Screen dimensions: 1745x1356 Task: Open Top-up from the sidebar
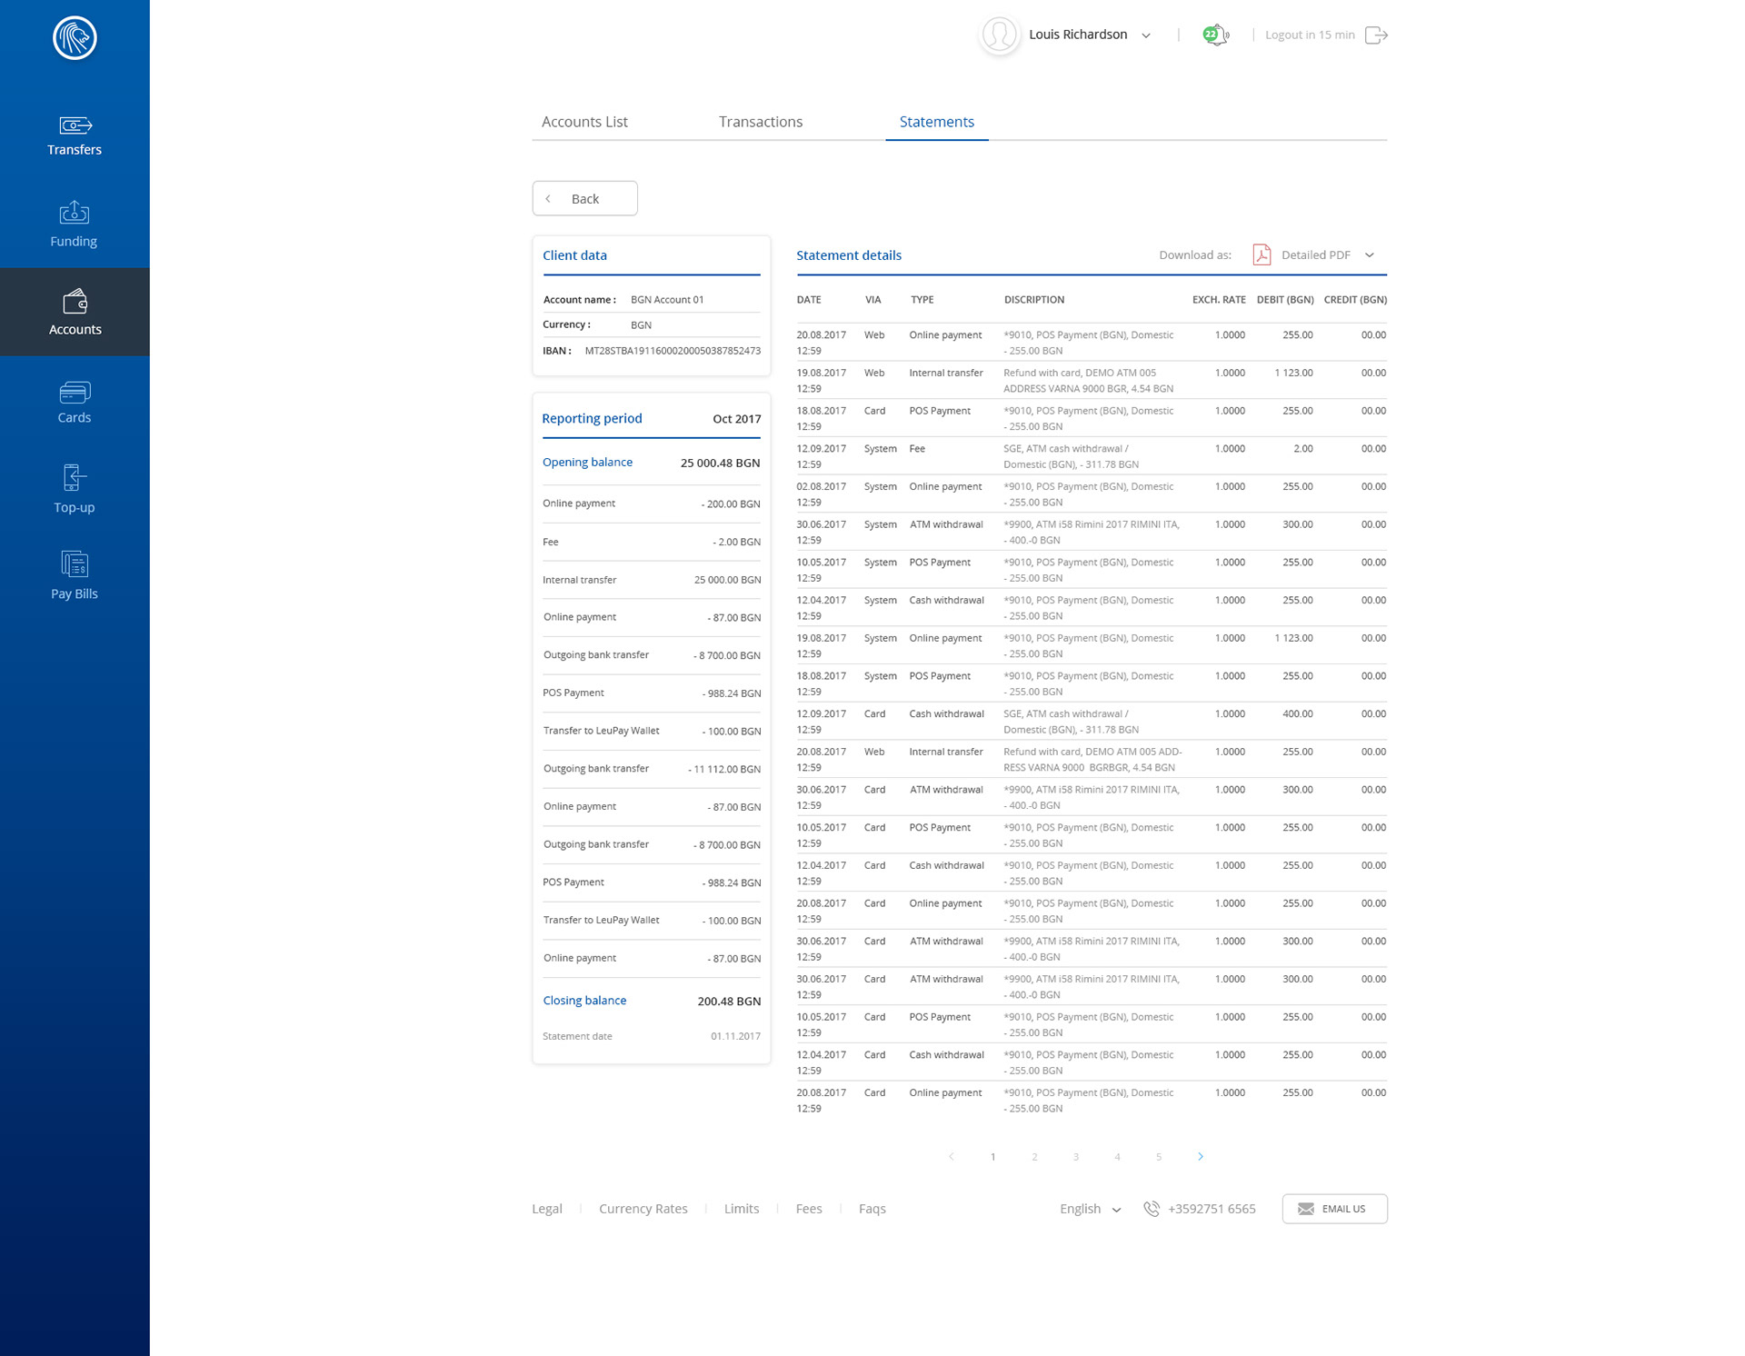74,478
